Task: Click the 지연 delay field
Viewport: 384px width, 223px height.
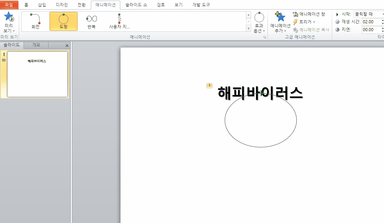Action: coord(371,30)
